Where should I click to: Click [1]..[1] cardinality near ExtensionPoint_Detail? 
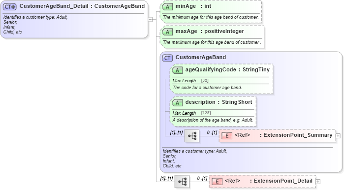click(x=166, y=178)
